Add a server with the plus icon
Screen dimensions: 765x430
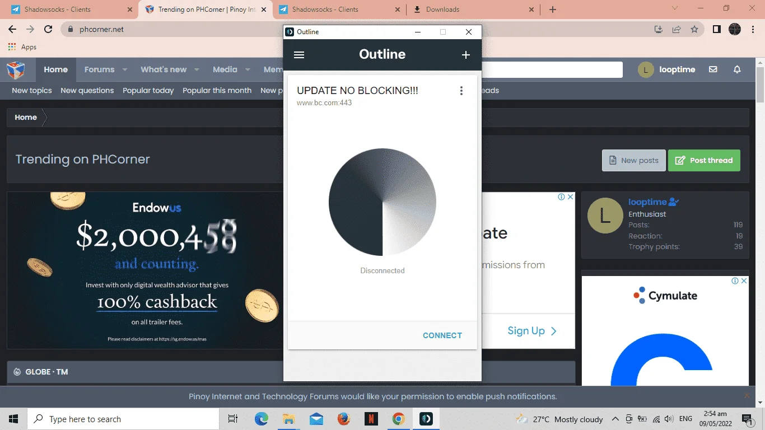tap(465, 55)
